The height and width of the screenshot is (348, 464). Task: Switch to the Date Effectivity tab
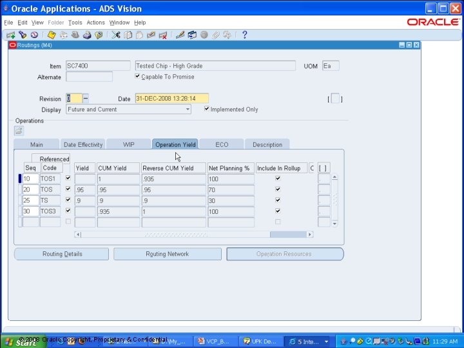pos(83,144)
